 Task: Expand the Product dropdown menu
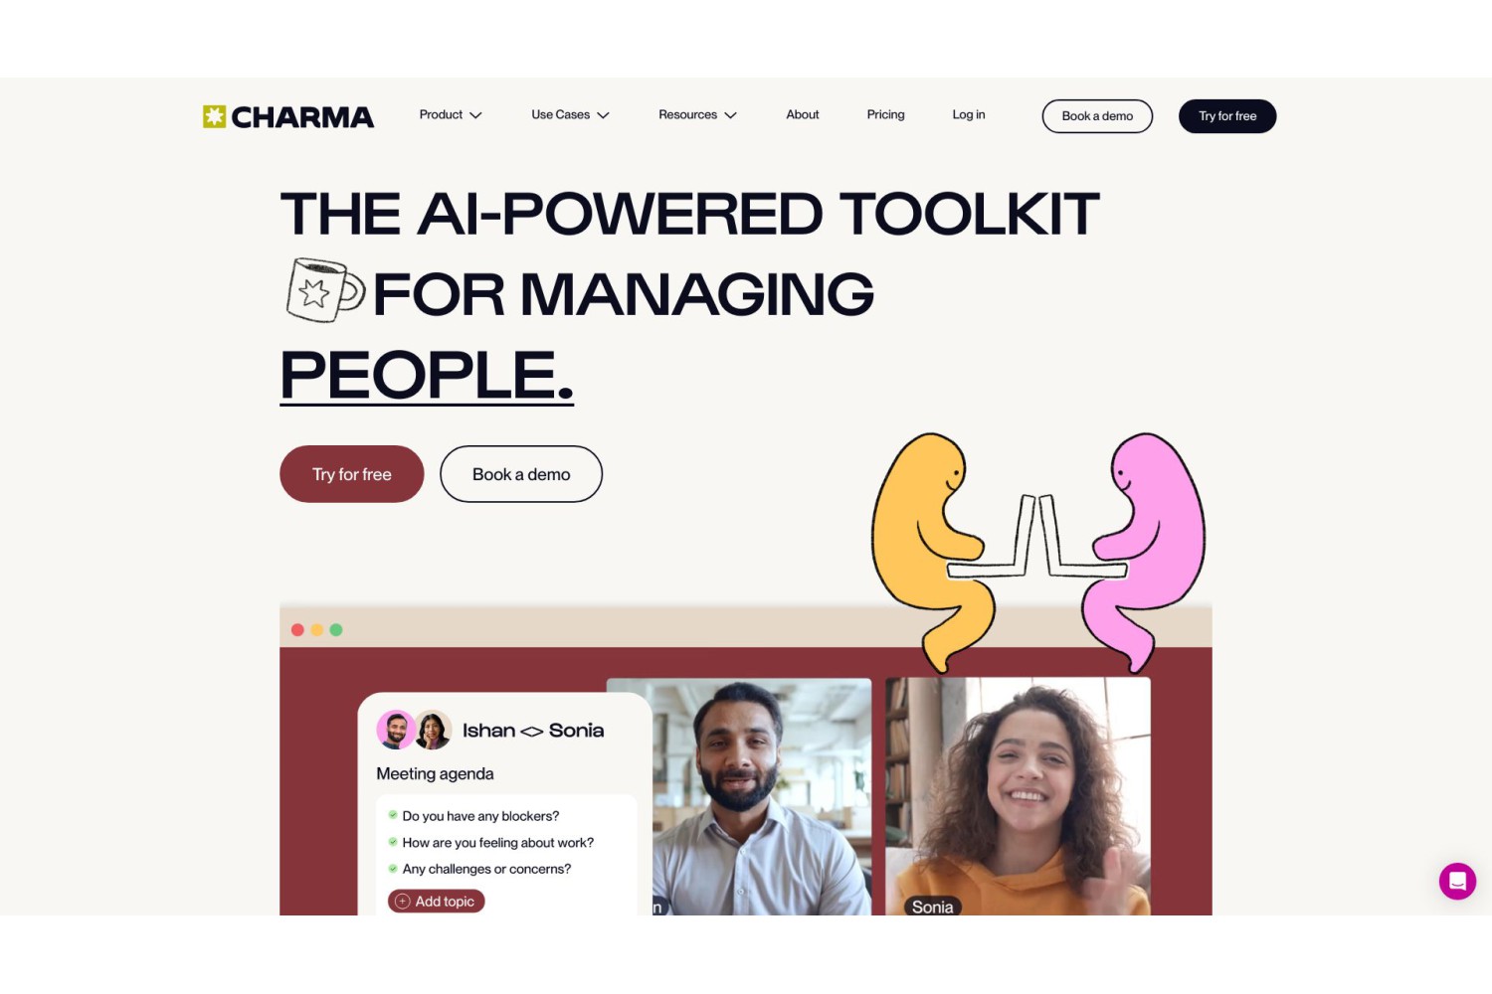pyautogui.click(x=451, y=115)
